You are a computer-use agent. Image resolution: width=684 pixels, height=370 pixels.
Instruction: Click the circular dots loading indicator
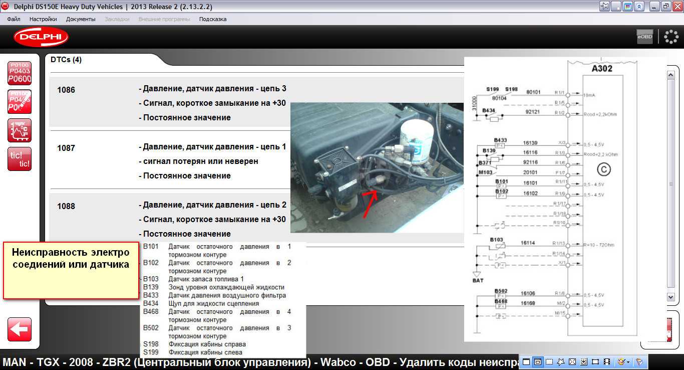point(671,37)
